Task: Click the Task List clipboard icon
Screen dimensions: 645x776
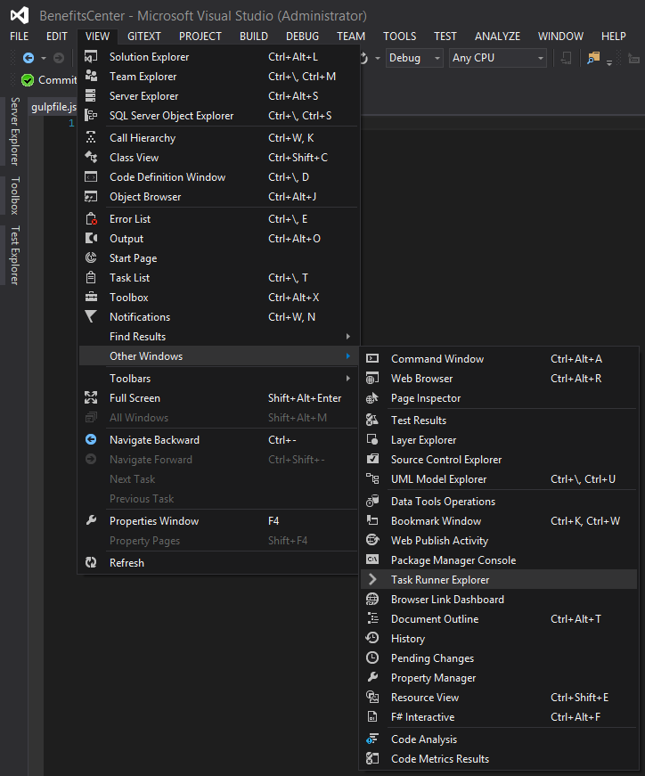Action: (91, 278)
